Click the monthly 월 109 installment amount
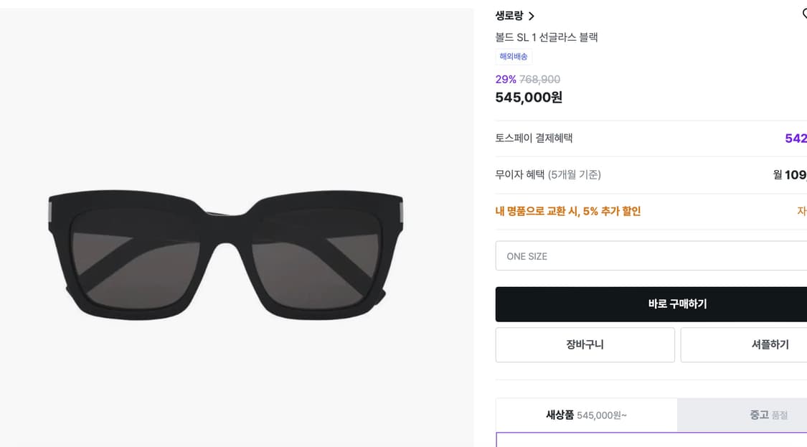The height and width of the screenshot is (447, 807). pyautogui.click(x=788, y=174)
